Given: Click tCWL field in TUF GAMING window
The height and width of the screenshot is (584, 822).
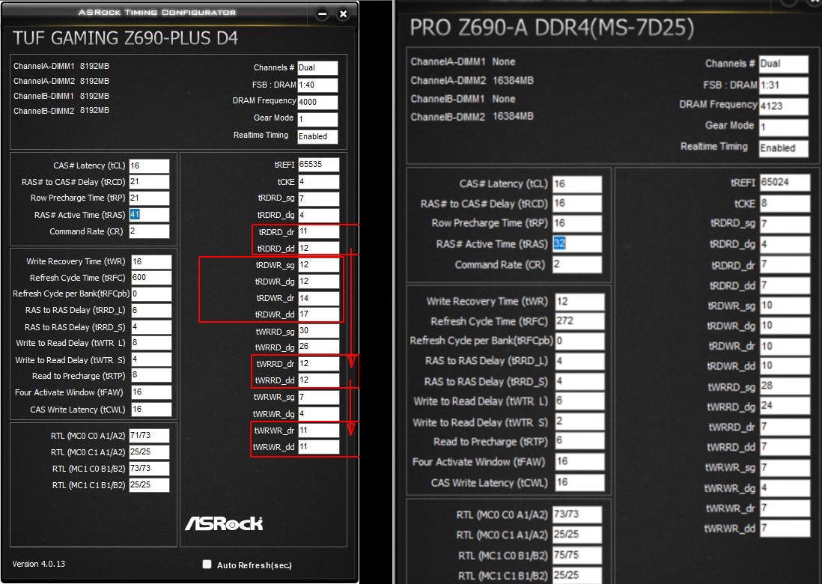Looking at the screenshot, I should click(151, 409).
